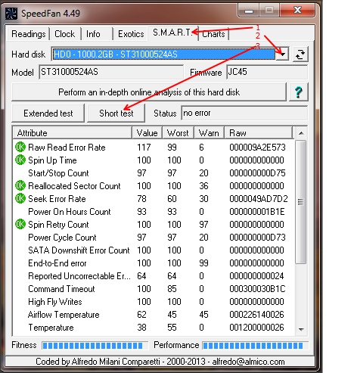Click the SpeedFan title bar app icon
This screenshot has height=373, width=354.
(11, 14)
